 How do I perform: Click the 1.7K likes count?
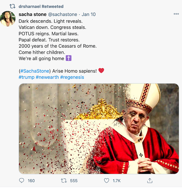point(117,181)
